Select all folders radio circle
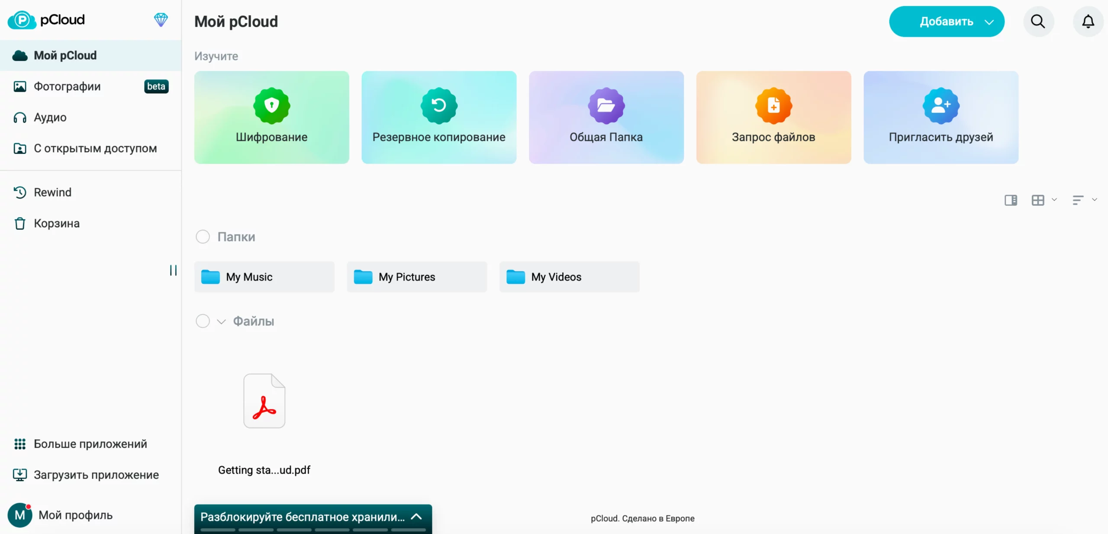 tap(203, 237)
